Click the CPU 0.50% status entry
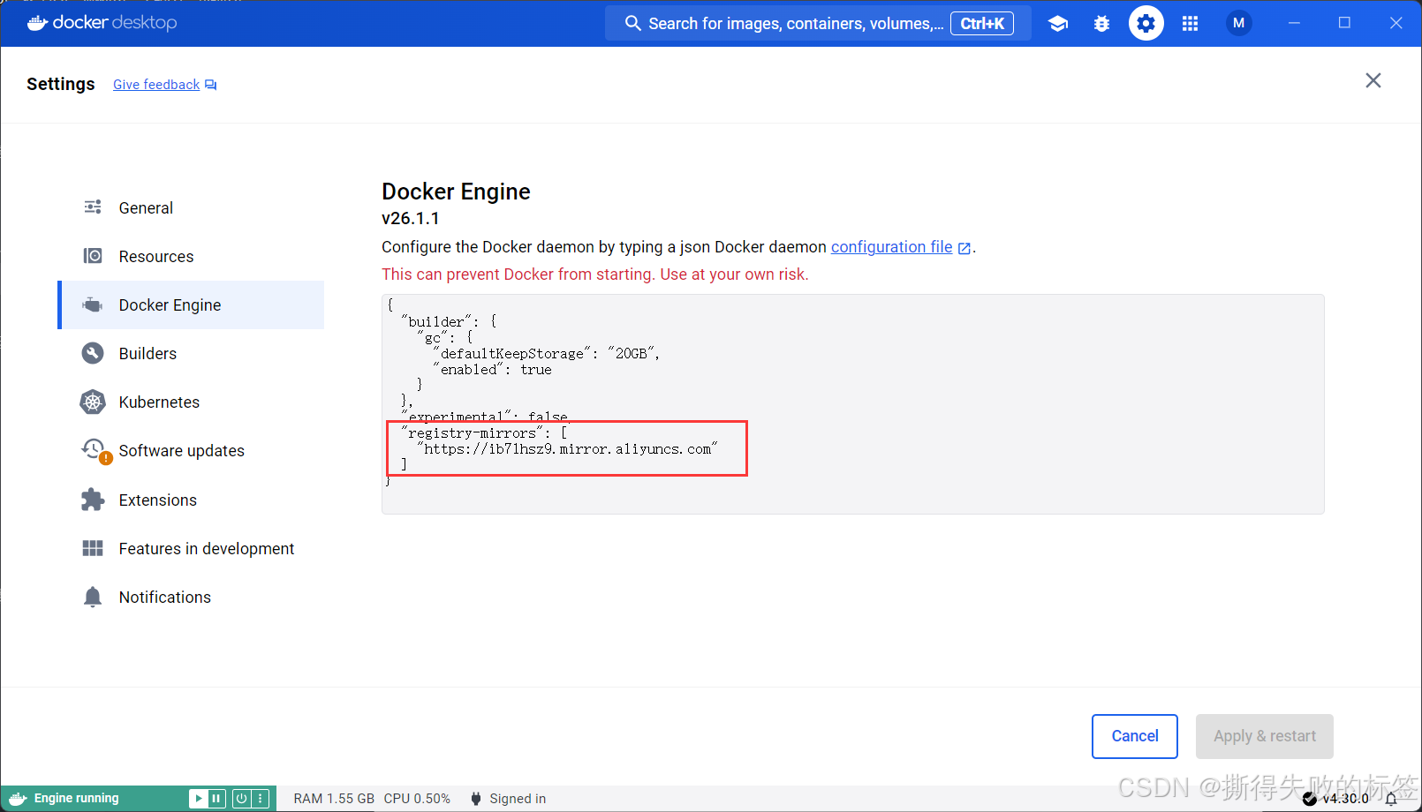The width and height of the screenshot is (1422, 812). tap(417, 799)
